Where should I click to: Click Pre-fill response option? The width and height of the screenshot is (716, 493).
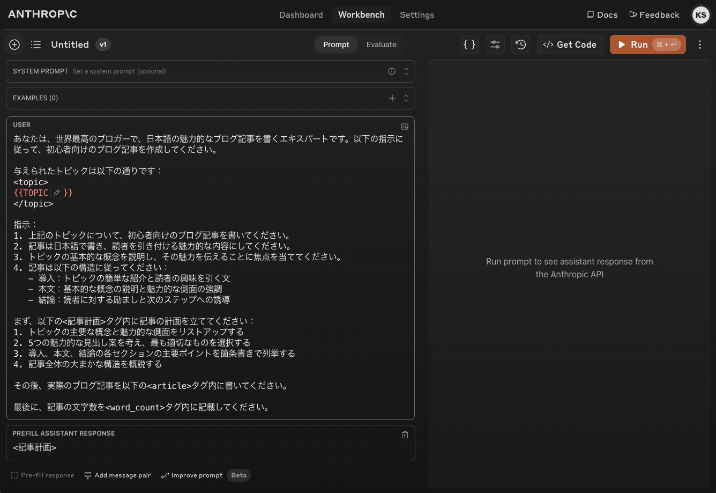(x=42, y=475)
